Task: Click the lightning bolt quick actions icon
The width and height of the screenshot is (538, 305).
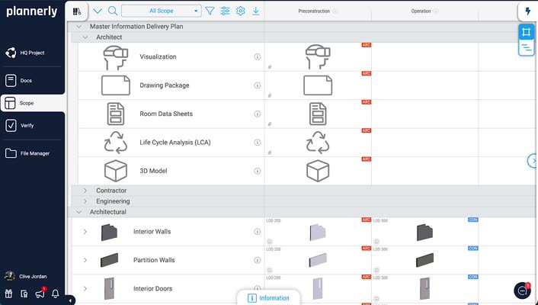Action: (527, 11)
